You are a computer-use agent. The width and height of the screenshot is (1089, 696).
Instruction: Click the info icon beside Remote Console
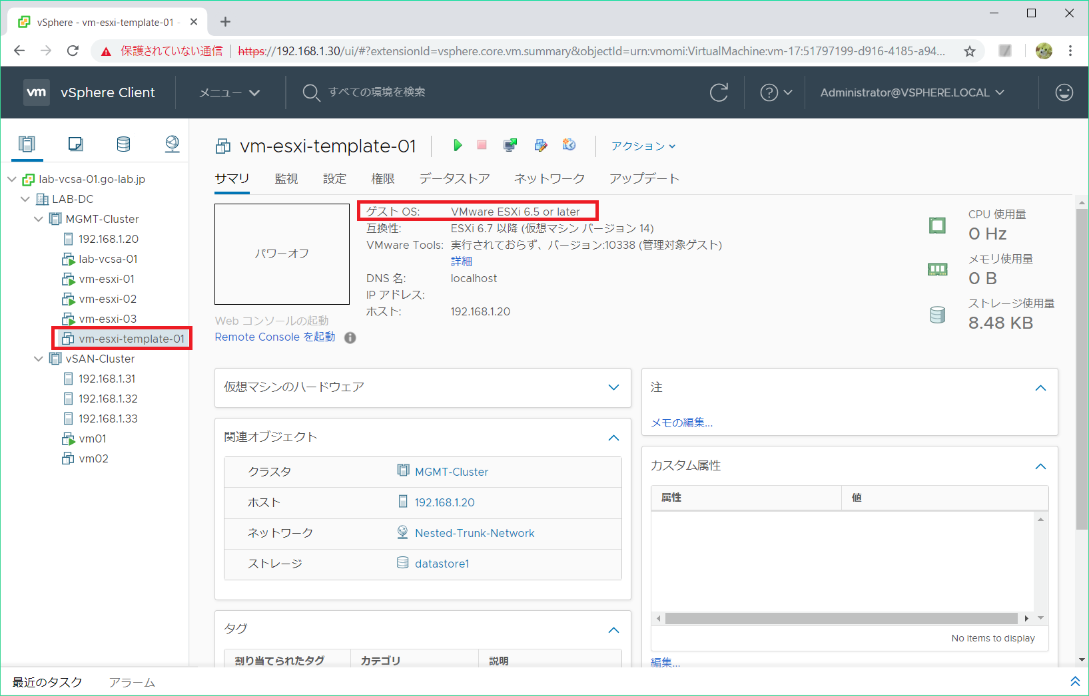350,338
